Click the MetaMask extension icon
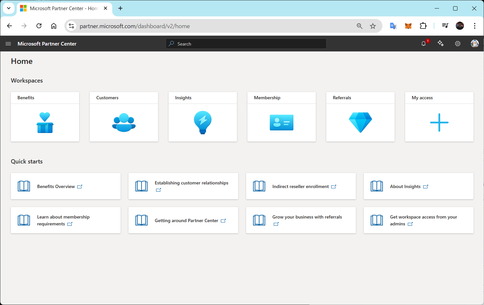The height and width of the screenshot is (305, 484). [408, 26]
